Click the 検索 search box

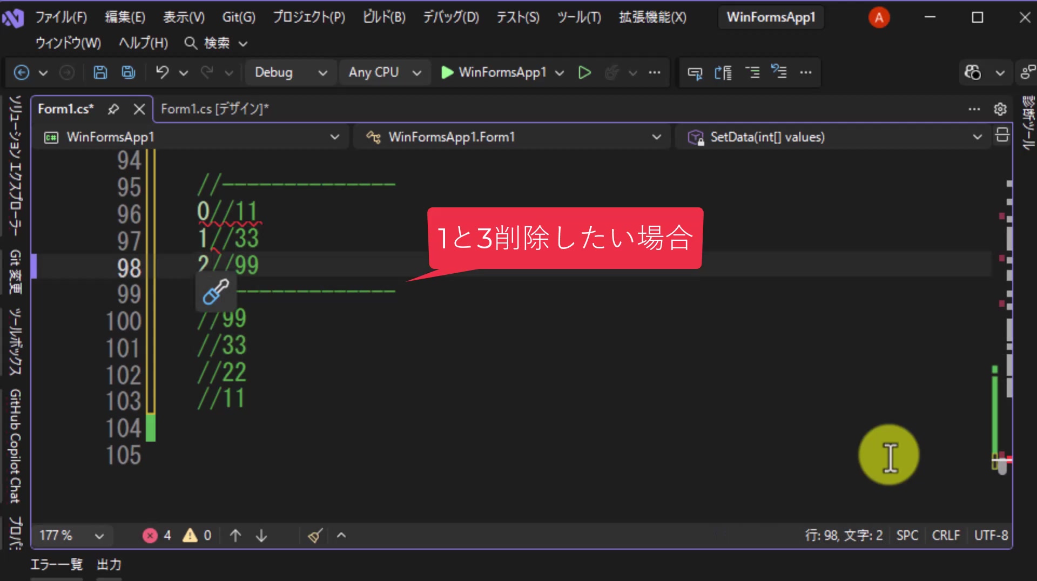click(216, 43)
